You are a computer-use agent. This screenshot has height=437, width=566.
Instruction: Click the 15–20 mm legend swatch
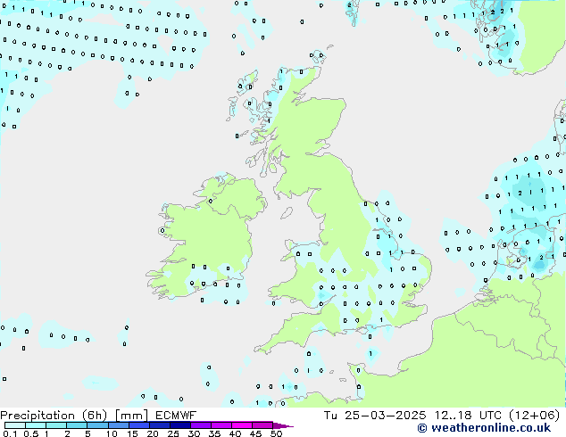click(139, 425)
